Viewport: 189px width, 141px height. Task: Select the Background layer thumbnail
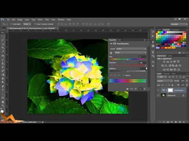(163, 96)
